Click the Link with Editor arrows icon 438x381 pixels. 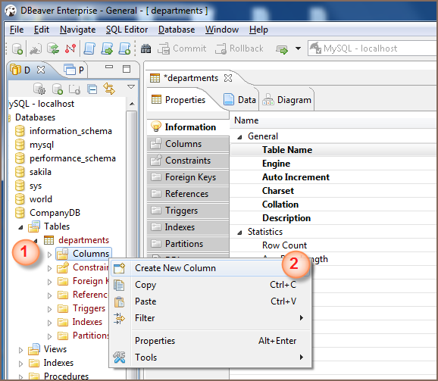pos(109,89)
